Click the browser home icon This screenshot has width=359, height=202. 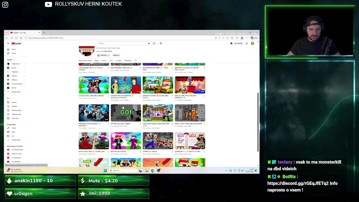21,38
